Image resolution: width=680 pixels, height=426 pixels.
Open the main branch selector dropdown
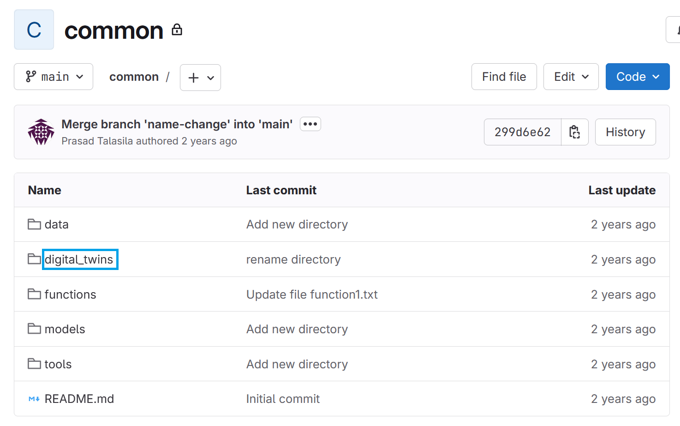(x=53, y=77)
